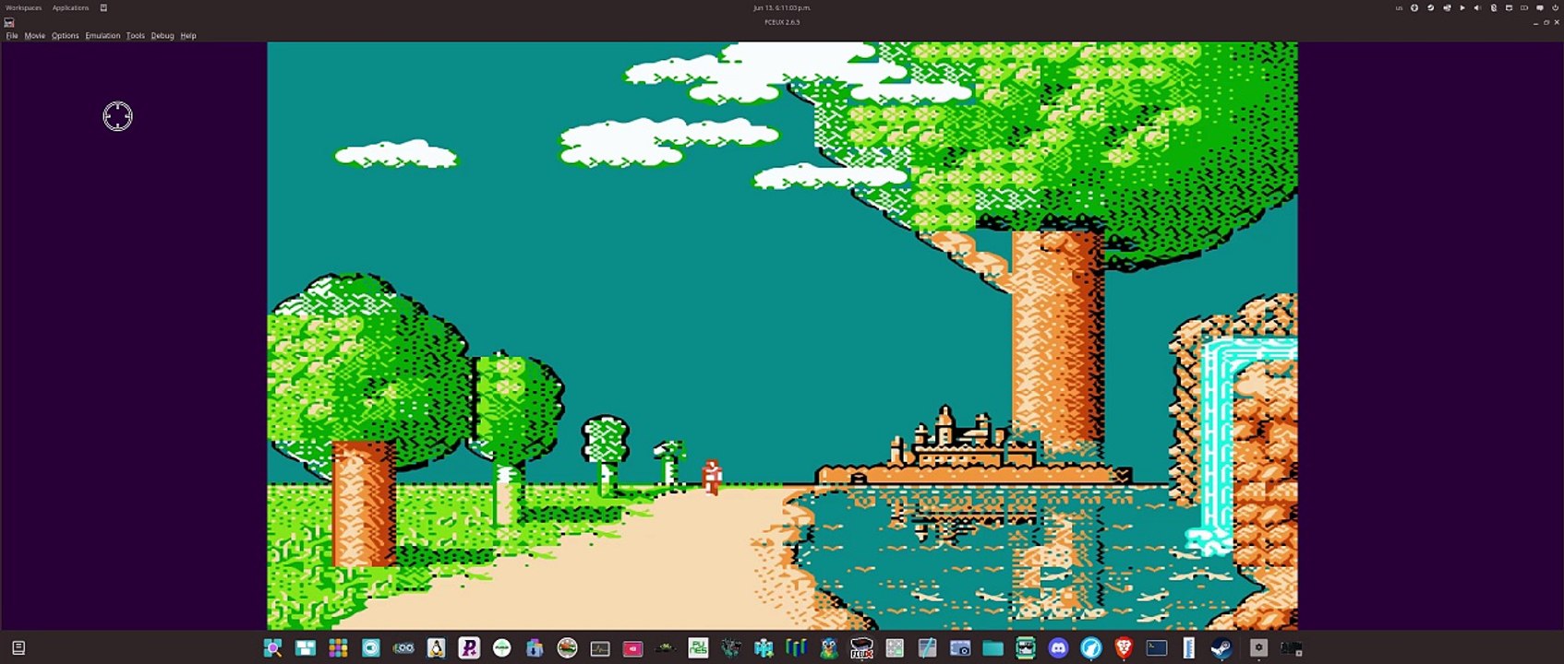The image size is (1564, 664).
Task: Open the notifications speech bubble icon
Action: (1540, 7)
